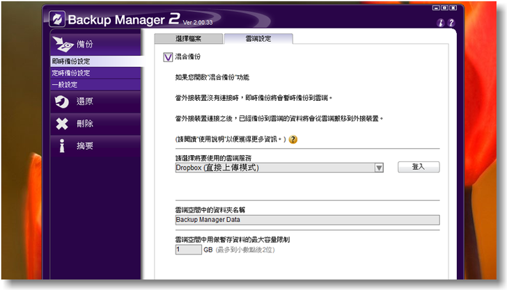
Task: Toggle the 混合備份 checkbox
Action: 168,57
